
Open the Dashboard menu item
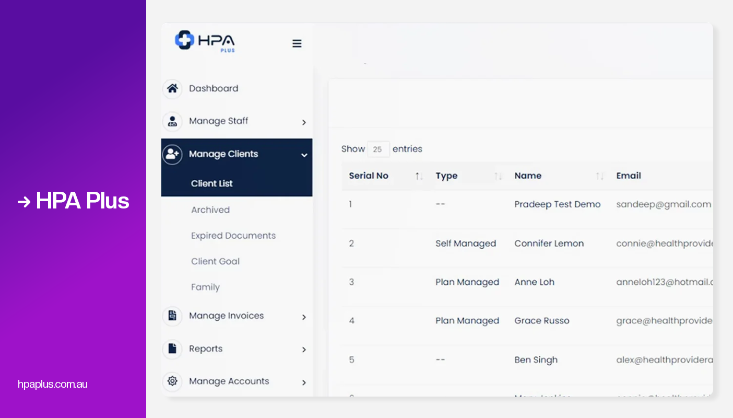pos(214,88)
